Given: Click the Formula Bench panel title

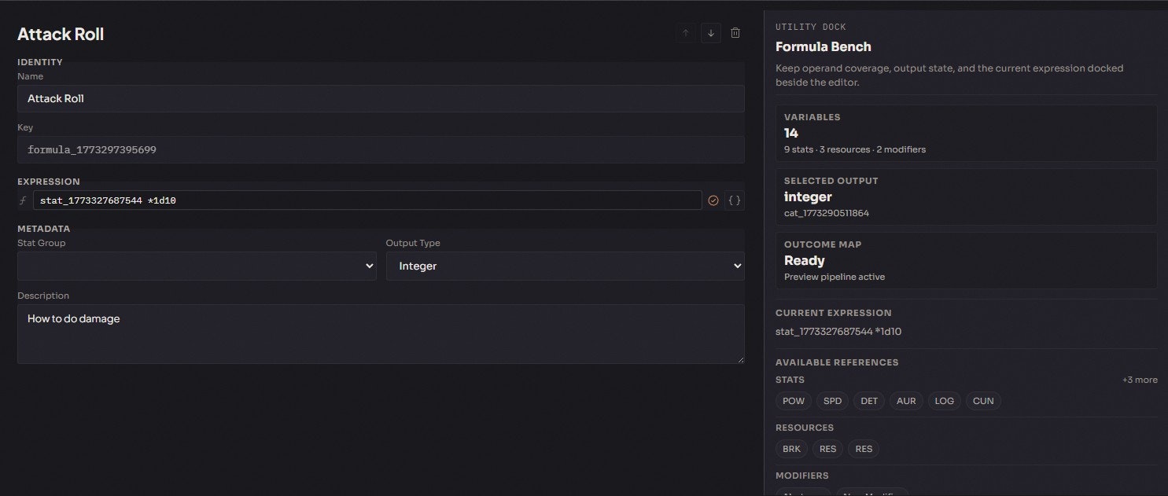Looking at the screenshot, I should 823,47.
